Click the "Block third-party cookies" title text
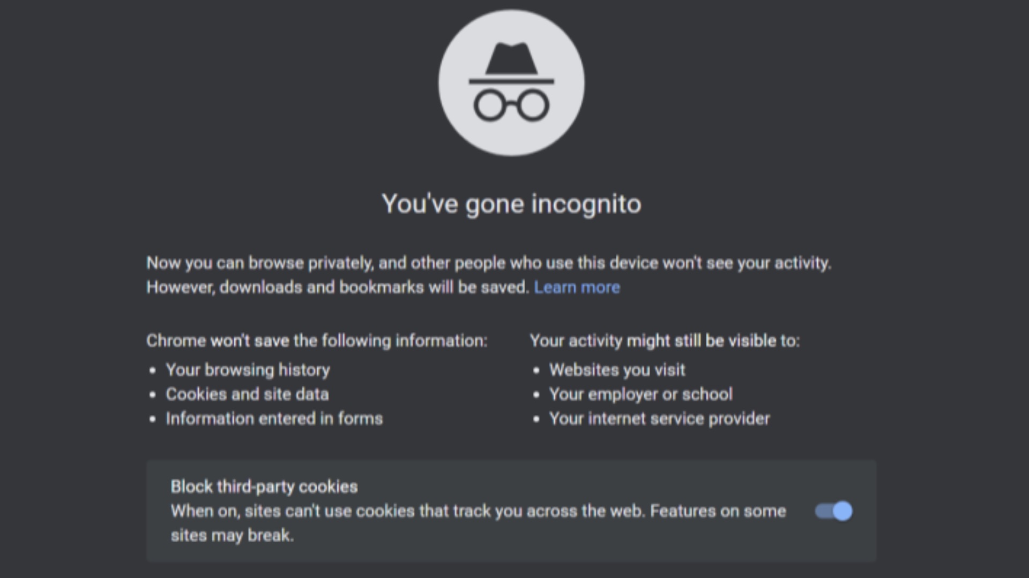Viewport: 1029px width, 578px height. [264, 486]
